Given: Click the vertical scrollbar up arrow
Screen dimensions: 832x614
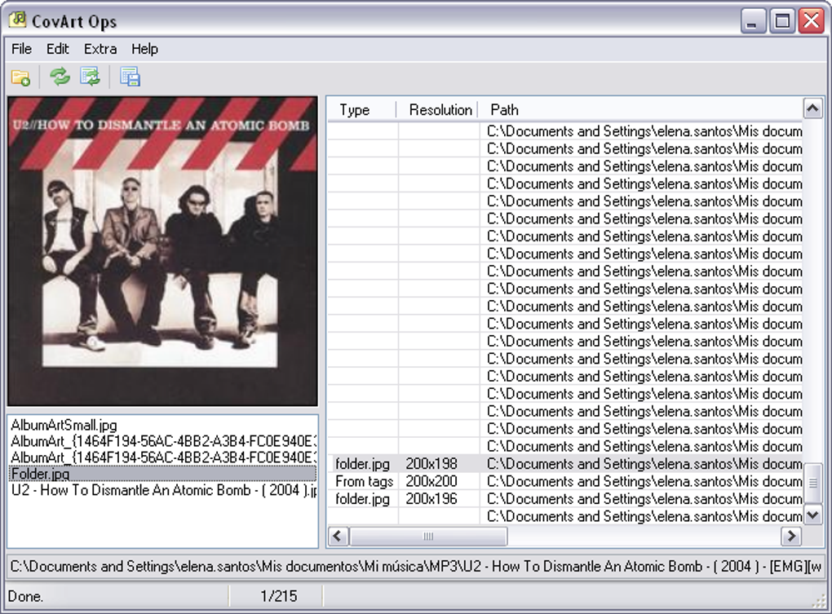Looking at the screenshot, I should click(813, 108).
